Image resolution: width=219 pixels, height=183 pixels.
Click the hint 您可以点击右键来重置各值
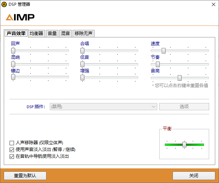coord(180,85)
